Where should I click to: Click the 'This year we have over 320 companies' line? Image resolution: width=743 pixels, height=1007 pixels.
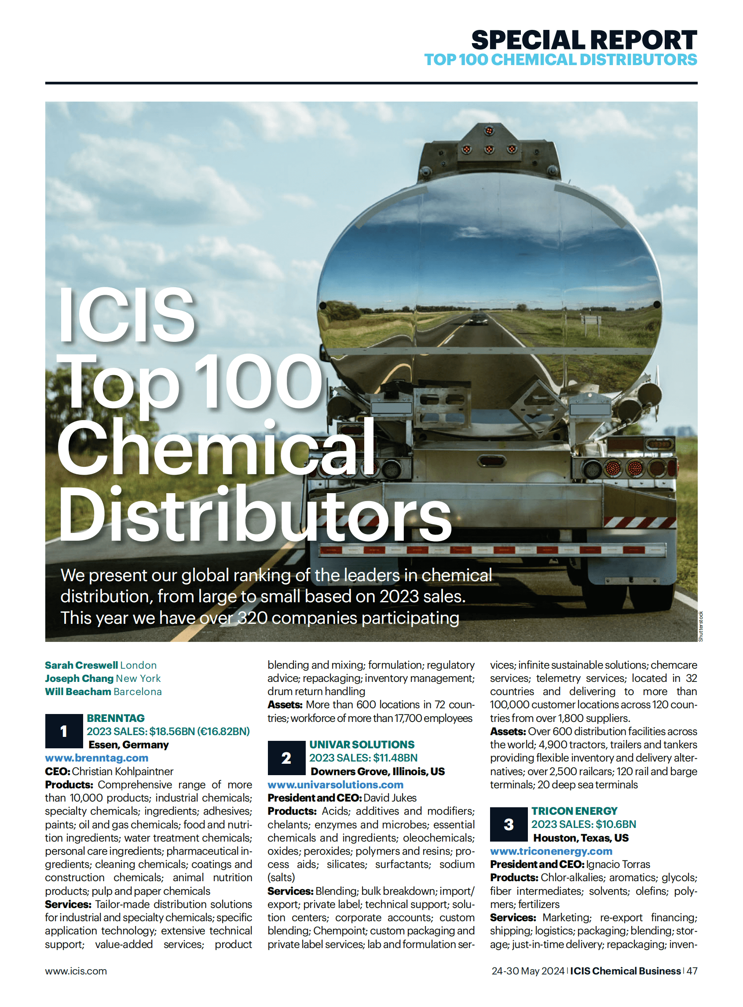click(260, 618)
